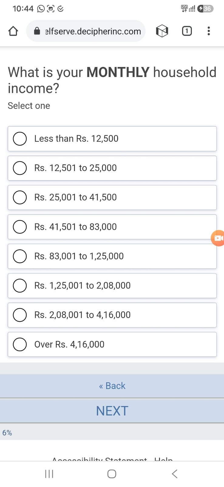Viewport: 224px width, 487px height.
Task: Tap the orange floating screen recorder icon
Action: 218,238
